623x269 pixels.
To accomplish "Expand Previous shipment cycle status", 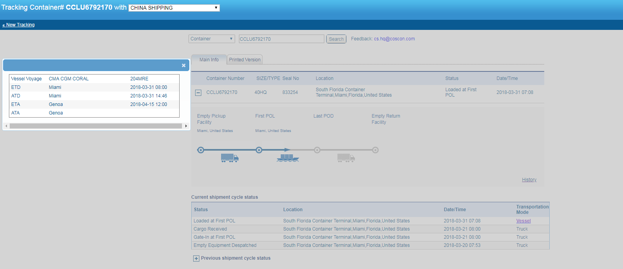I will pyautogui.click(x=196, y=259).
